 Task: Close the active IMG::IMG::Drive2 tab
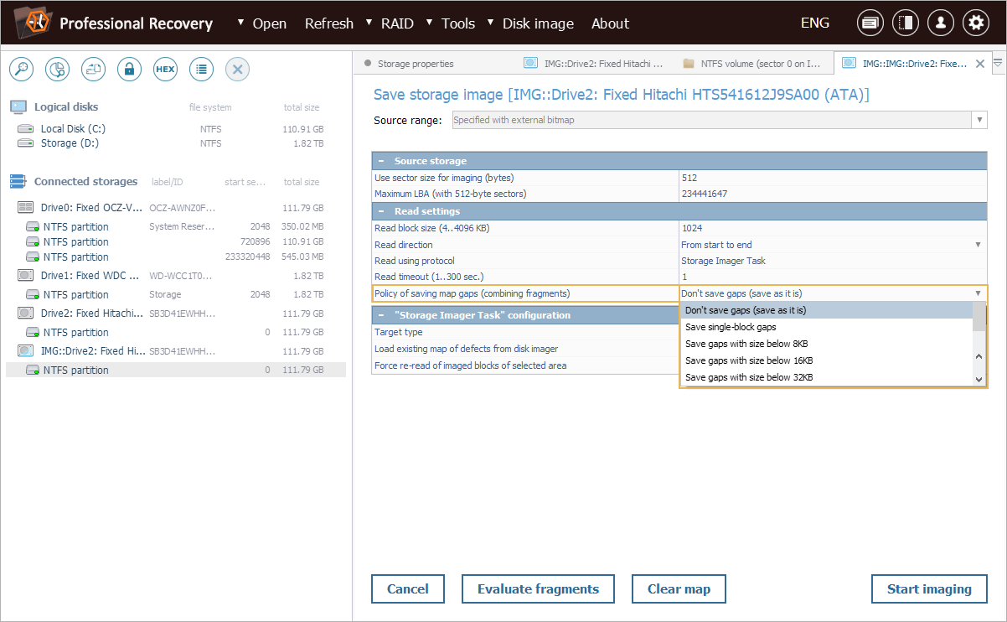pyautogui.click(x=979, y=63)
